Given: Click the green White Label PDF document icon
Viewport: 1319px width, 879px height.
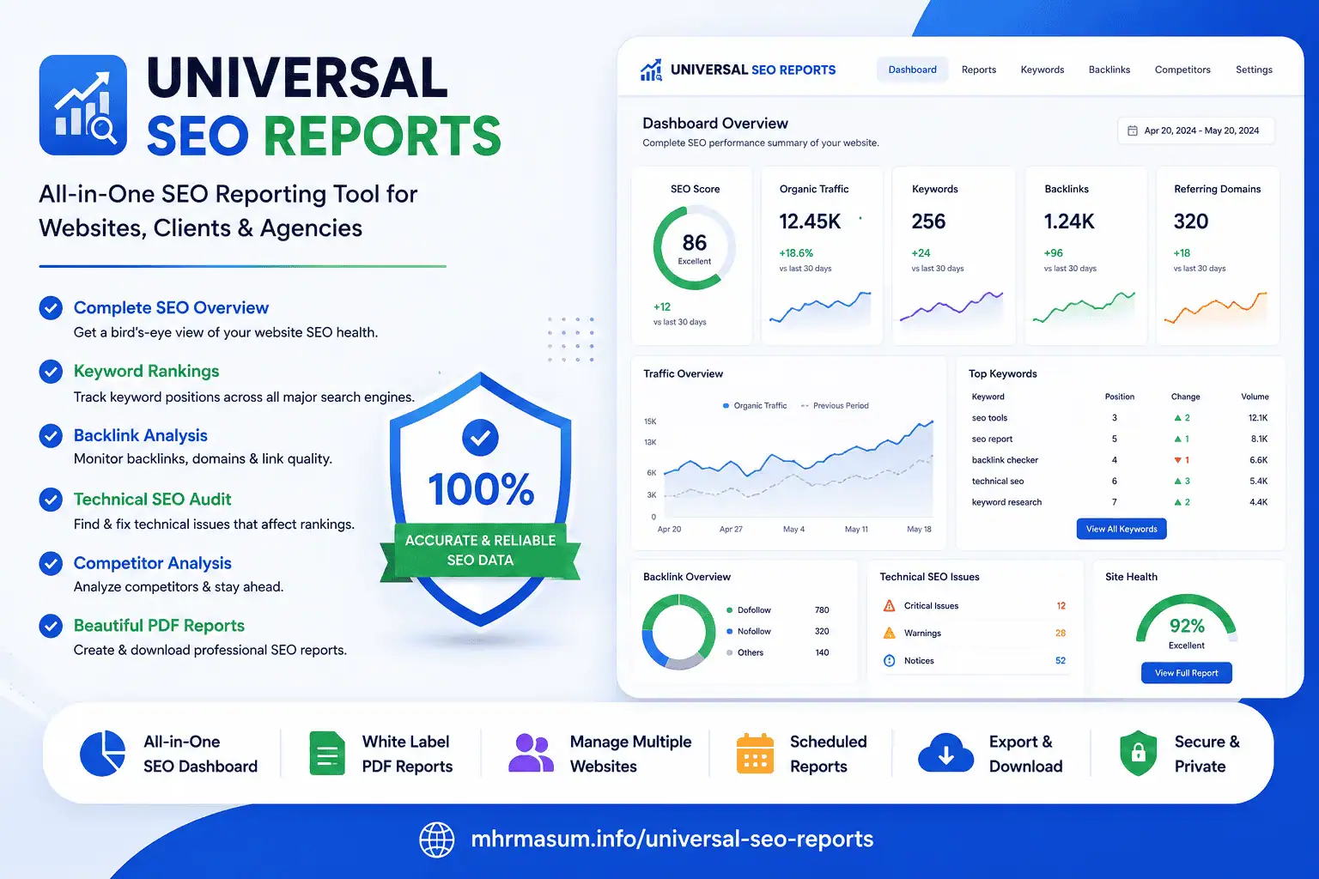Looking at the screenshot, I should tap(327, 754).
